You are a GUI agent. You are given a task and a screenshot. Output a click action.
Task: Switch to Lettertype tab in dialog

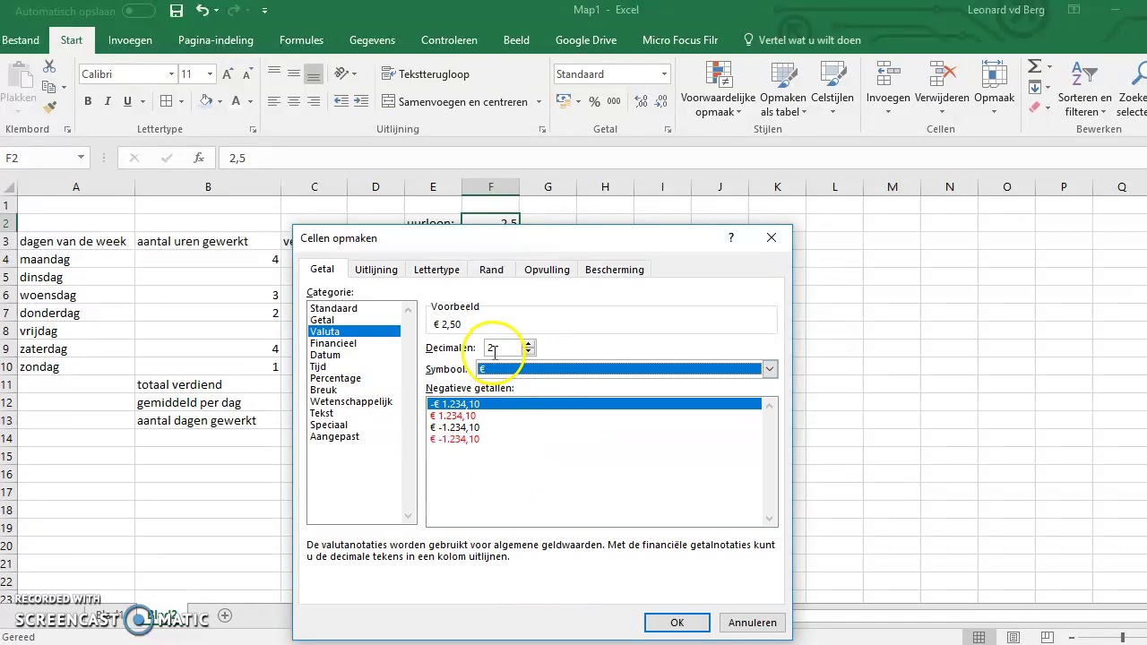click(x=436, y=270)
